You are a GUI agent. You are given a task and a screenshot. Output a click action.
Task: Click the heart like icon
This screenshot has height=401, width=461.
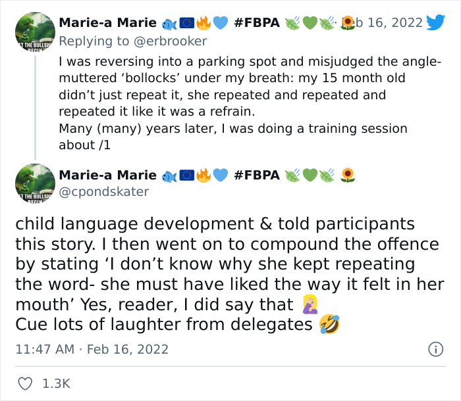(25, 384)
